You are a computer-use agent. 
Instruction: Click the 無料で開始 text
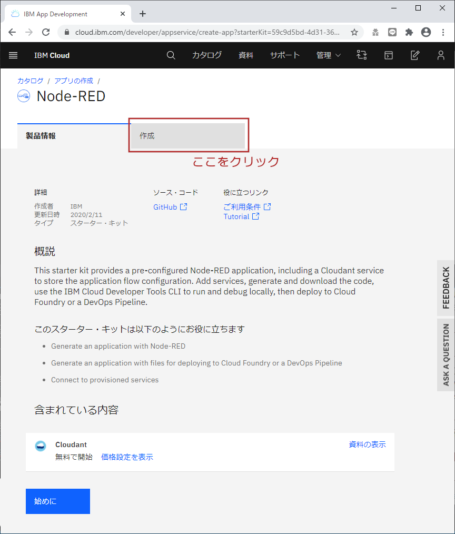[x=74, y=457]
